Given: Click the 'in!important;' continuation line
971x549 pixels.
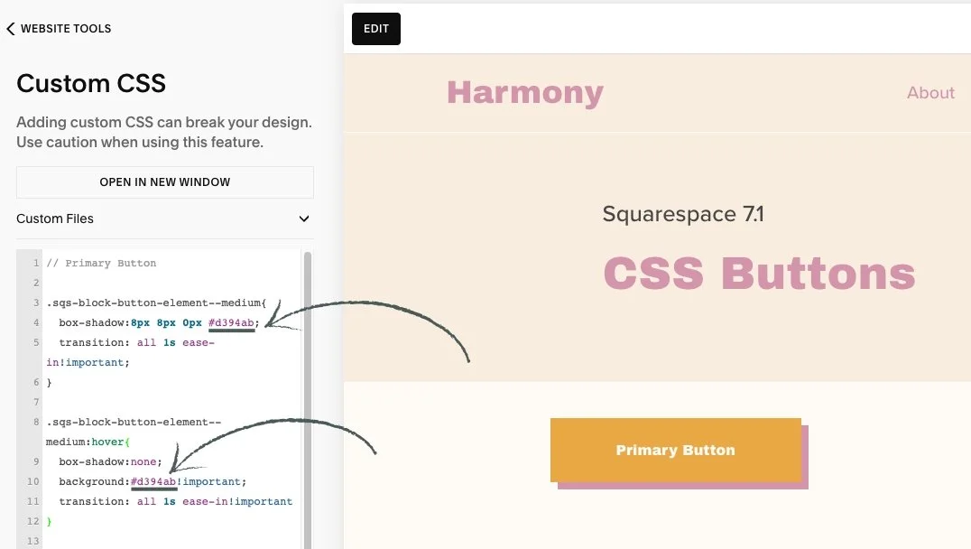Looking at the screenshot, I should click(88, 362).
